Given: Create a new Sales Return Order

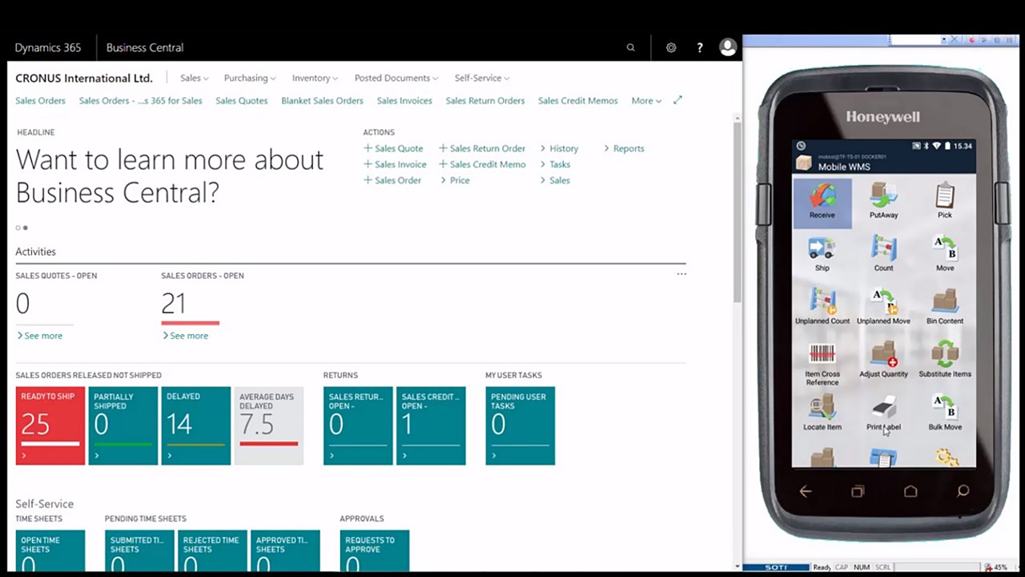Looking at the screenshot, I should [482, 148].
